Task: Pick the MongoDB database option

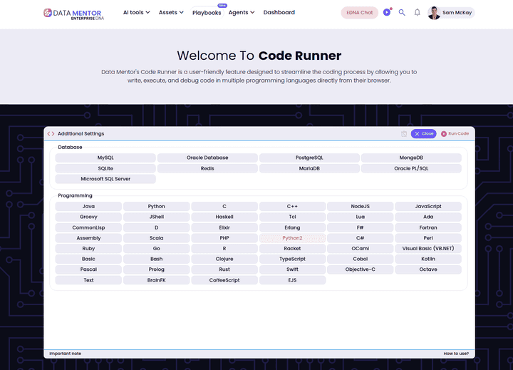Action: [411, 158]
